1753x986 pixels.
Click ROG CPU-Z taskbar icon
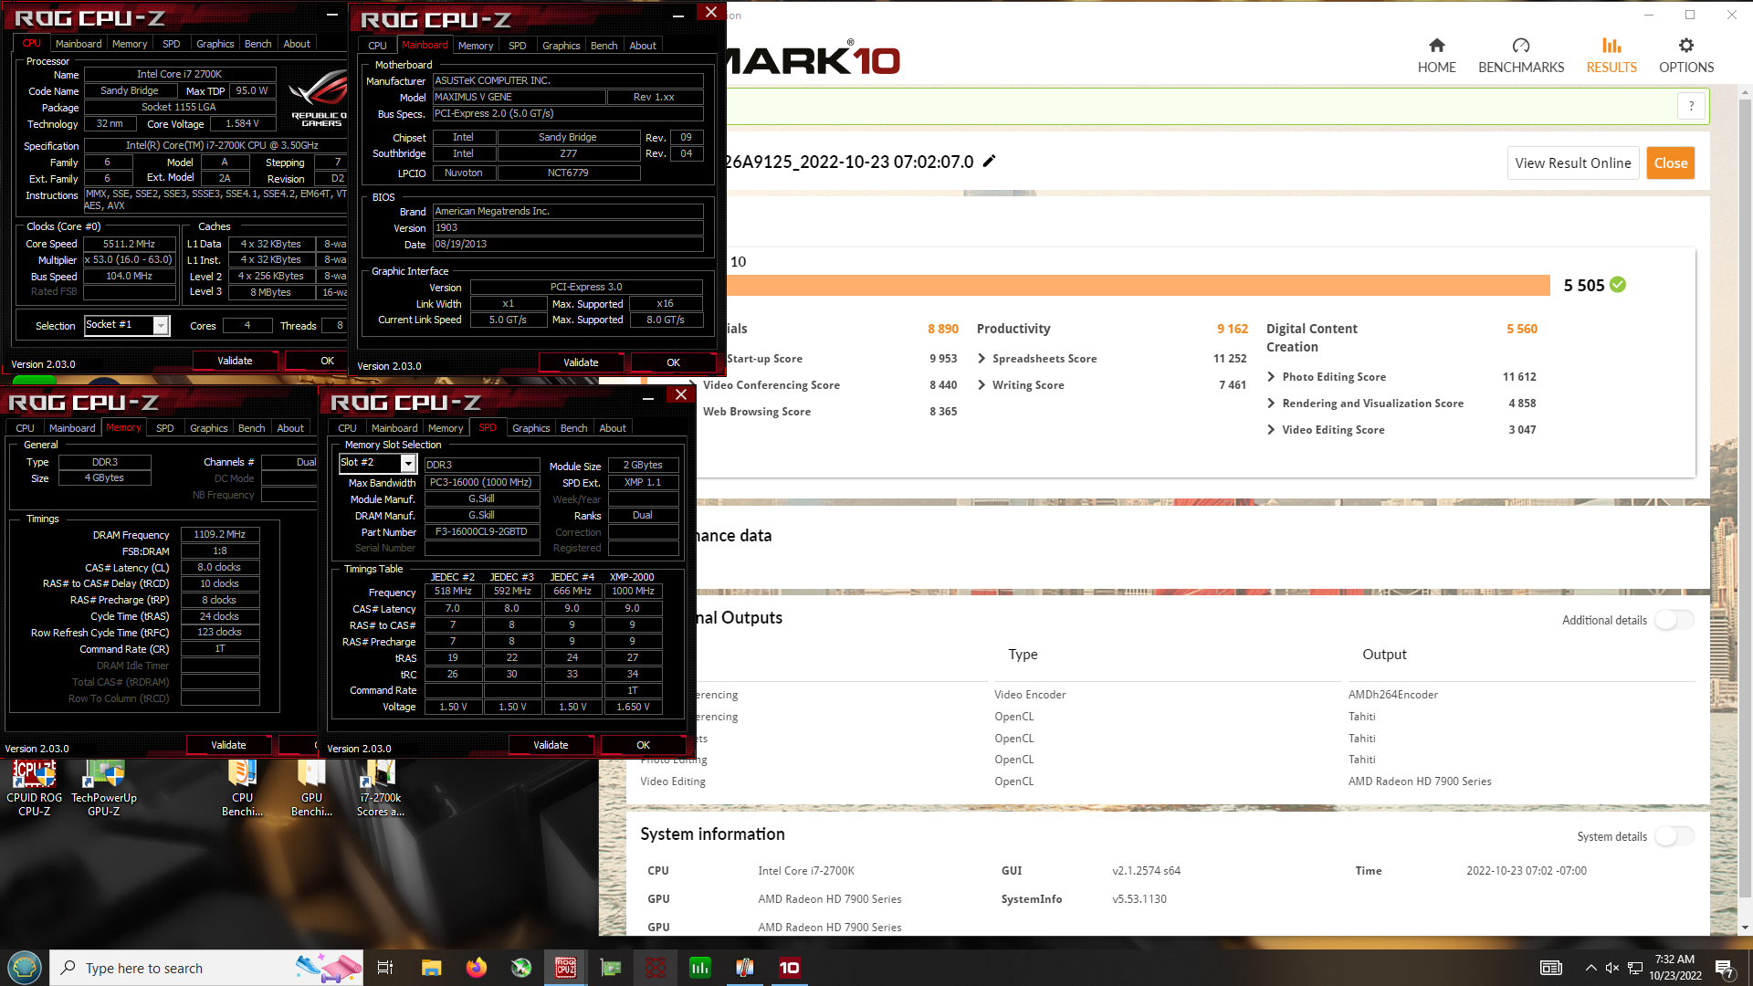[565, 968]
